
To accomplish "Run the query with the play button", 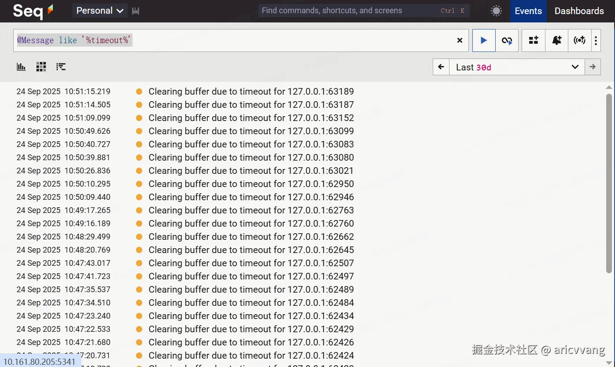I will [x=484, y=40].
